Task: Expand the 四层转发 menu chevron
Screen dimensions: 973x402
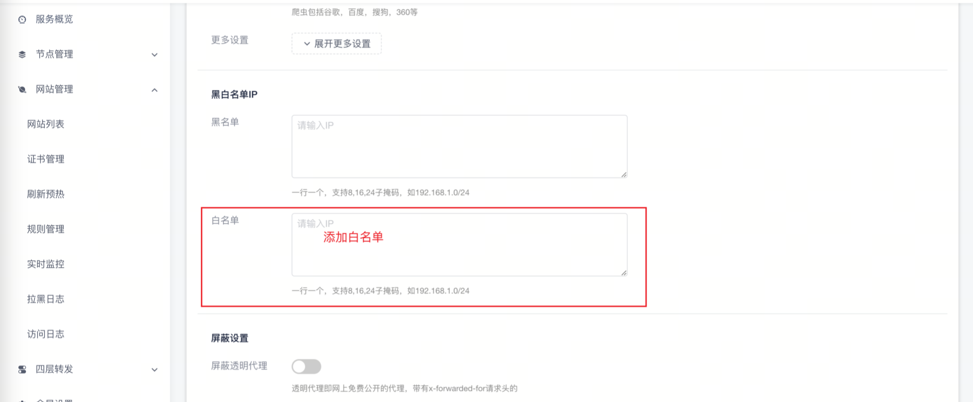Action: [155, 370]
